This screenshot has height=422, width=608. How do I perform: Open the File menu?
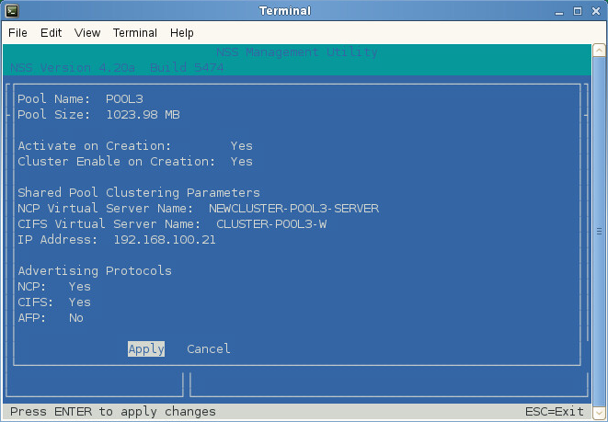coord(17,33)
